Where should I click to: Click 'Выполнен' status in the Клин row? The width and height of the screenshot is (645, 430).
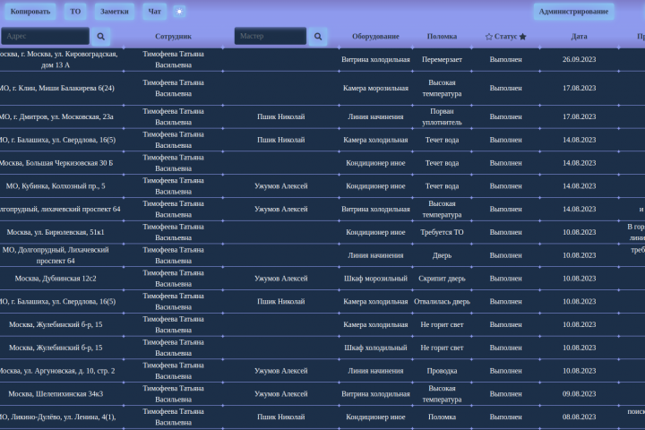click(x=505, y=88)
